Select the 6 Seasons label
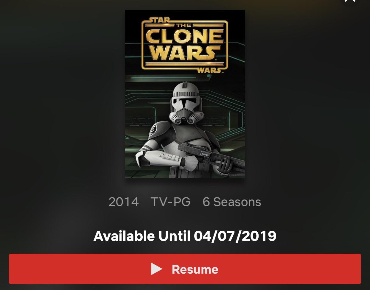Image resolution: width=370 pixels, height=290 pixels. coord(232,202)
